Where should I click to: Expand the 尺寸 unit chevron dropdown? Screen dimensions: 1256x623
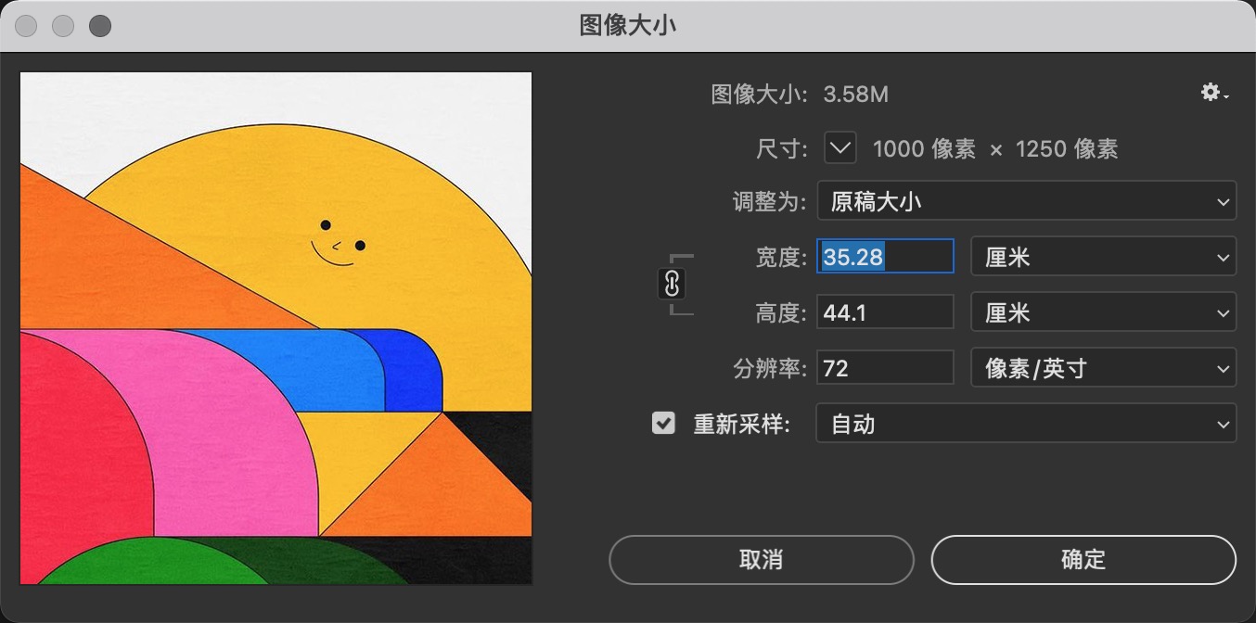tap(840, 148)
